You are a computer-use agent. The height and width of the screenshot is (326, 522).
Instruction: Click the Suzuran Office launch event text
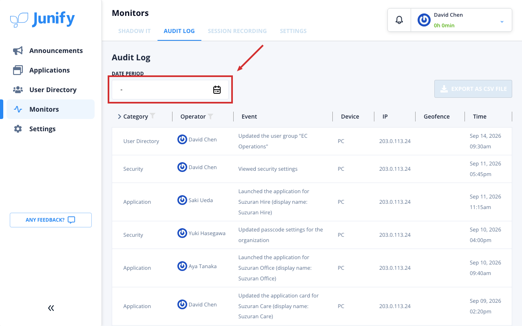point(275,268)
